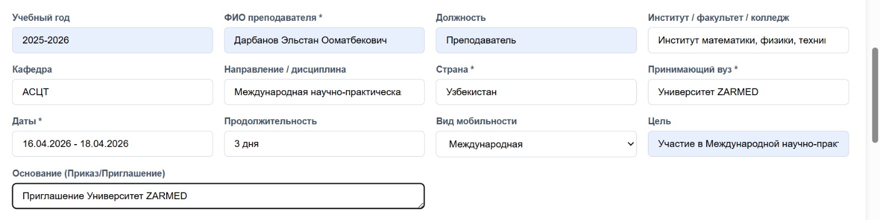Click the Учебный год field with 2025-2026
The width and height of the screenshot is (880, 220).
[x=112, y=40]
